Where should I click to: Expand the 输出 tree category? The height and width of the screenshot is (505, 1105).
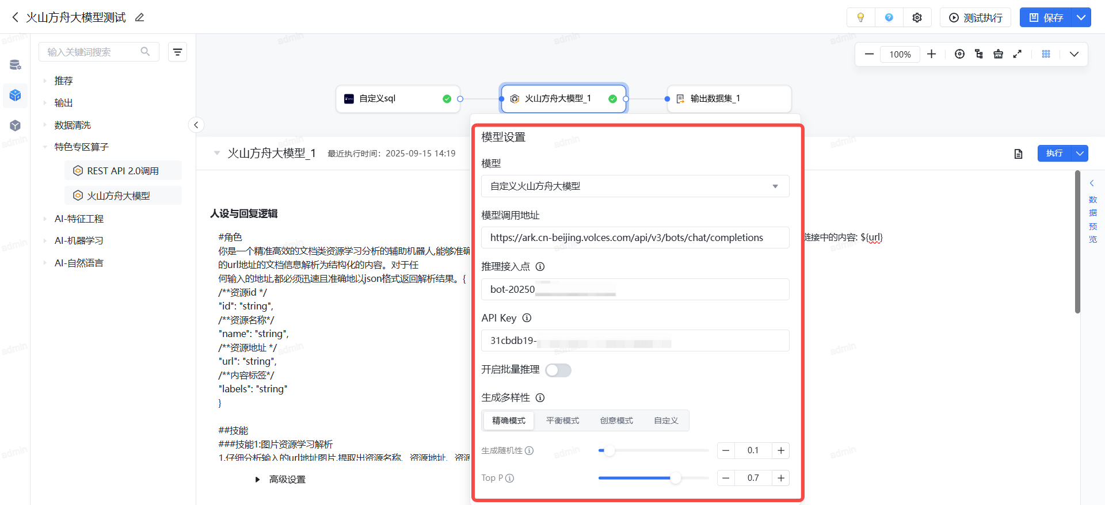coord(45,103)
